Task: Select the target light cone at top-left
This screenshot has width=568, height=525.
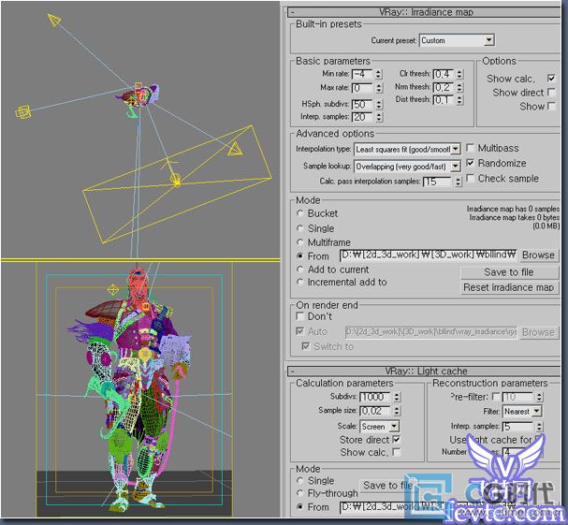Action: coord(54,20)
